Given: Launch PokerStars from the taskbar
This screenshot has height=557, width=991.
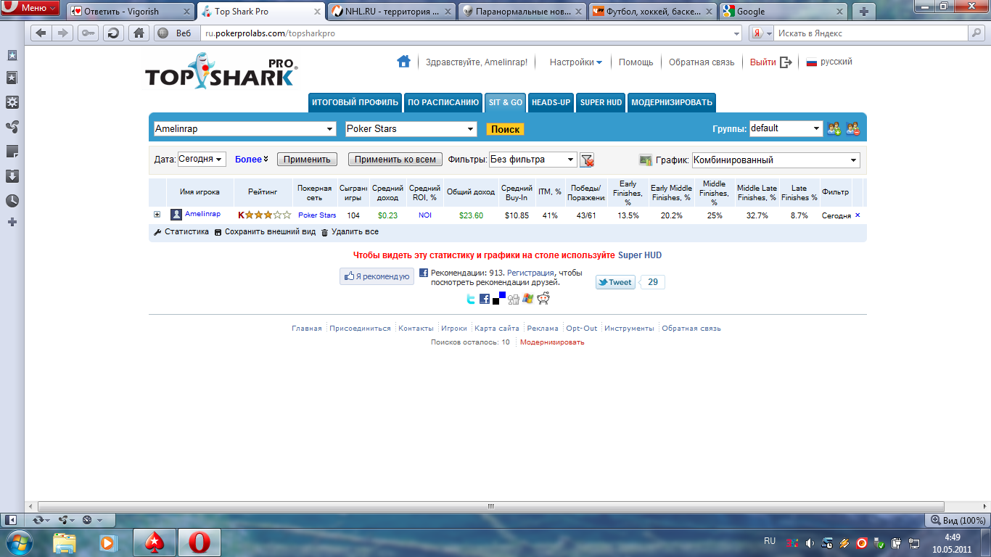Looking at the screenshot, I should tap(155, 542).
